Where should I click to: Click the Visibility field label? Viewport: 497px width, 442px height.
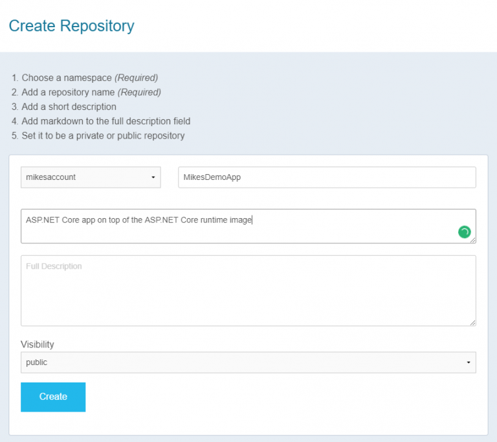[x=38, y=344]
